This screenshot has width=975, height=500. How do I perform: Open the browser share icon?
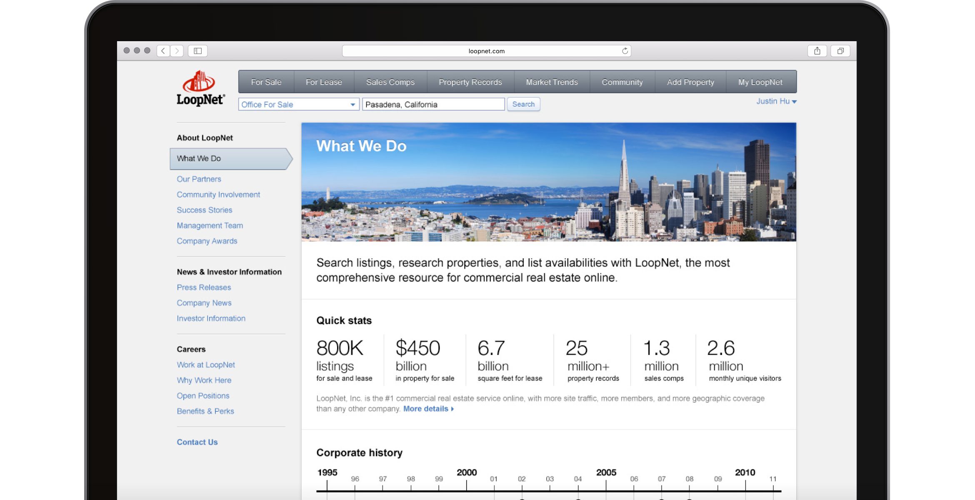click(x=817, y=51)
